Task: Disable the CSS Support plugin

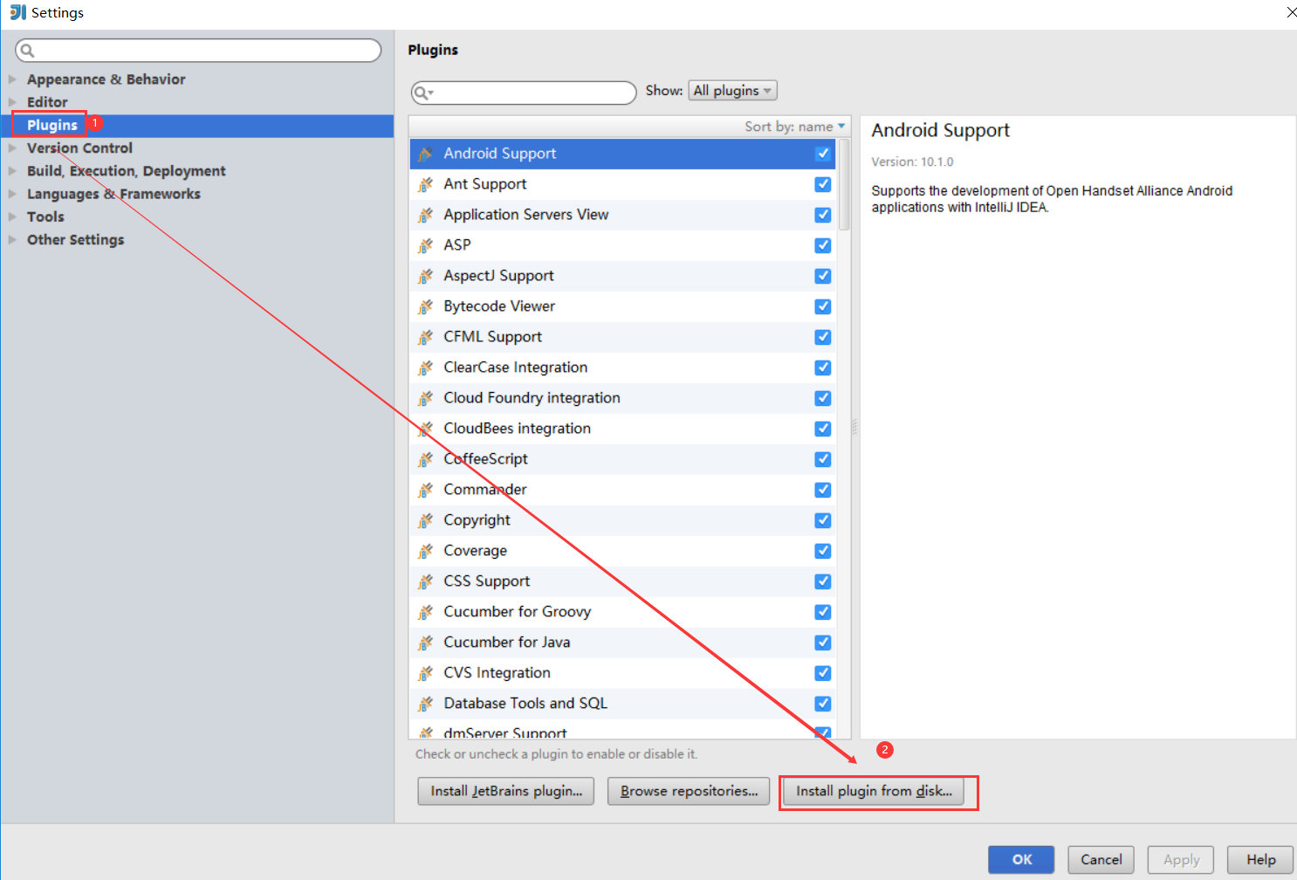Action: [822, 581]
